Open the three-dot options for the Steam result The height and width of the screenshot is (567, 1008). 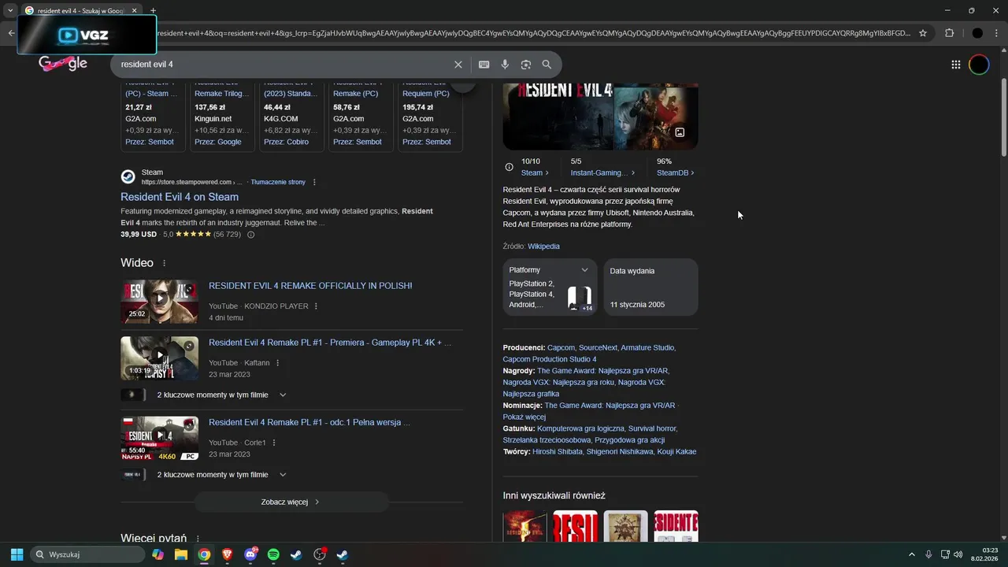(314, 182)
